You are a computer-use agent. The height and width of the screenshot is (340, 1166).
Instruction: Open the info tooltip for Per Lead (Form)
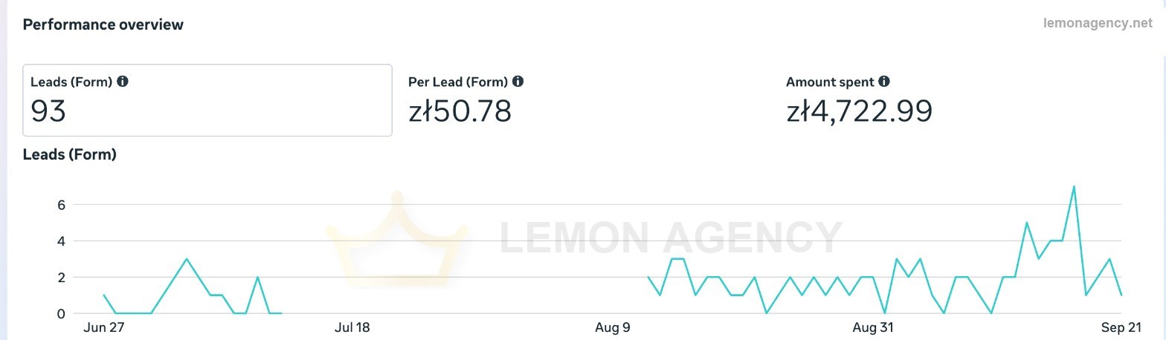pyautogui.click(x=518, y=82)
